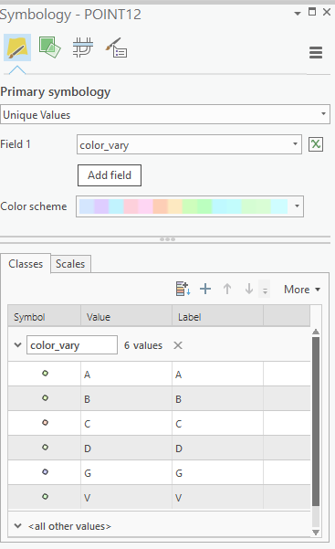
Task: Select the Value cell V
Action: point(126,497)
